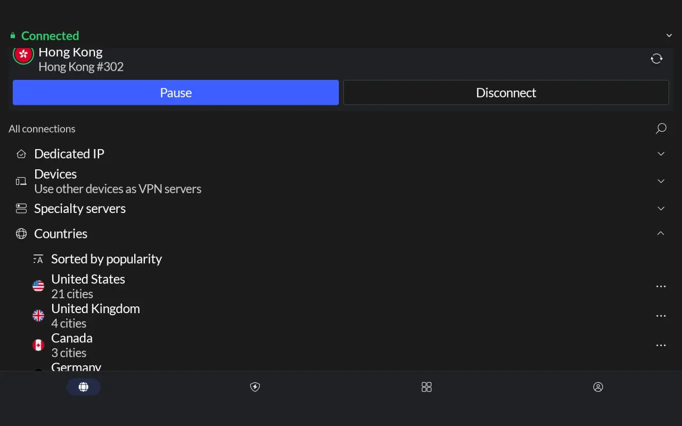Viewport: 682px width, 426px height.
Task: Click the Dedicated IP home icon
Action: tap(21, 154)
